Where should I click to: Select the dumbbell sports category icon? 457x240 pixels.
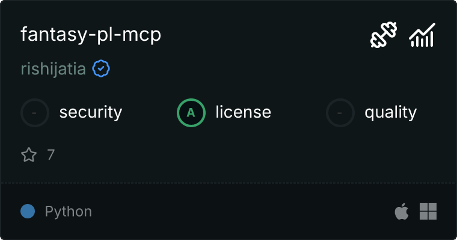point(384,35)
